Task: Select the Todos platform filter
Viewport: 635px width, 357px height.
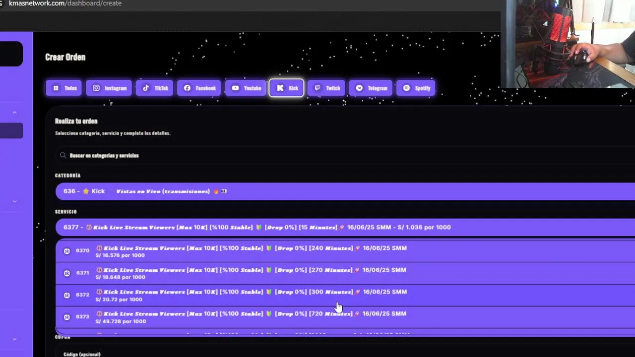Action: [x=63, y=88]
